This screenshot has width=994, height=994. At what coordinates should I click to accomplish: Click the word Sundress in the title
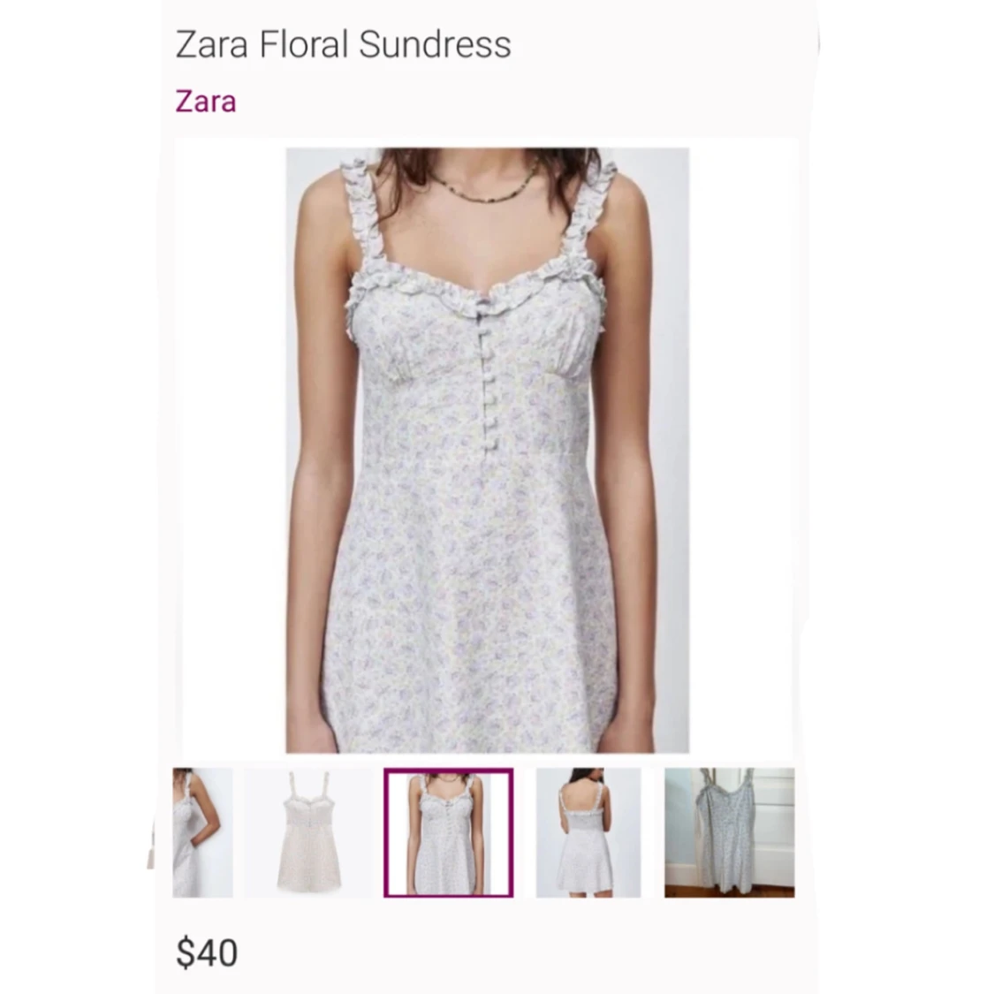pos(435,44)
